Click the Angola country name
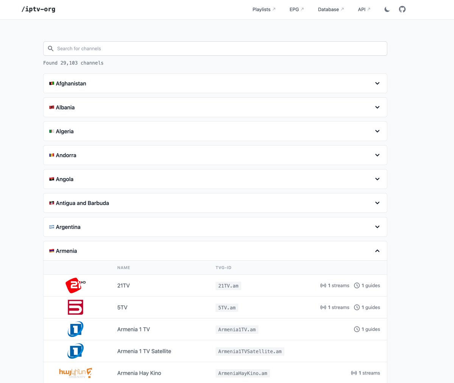Image resolution: width=454 pixels, height=383 pixels. (x=65, y=179)
